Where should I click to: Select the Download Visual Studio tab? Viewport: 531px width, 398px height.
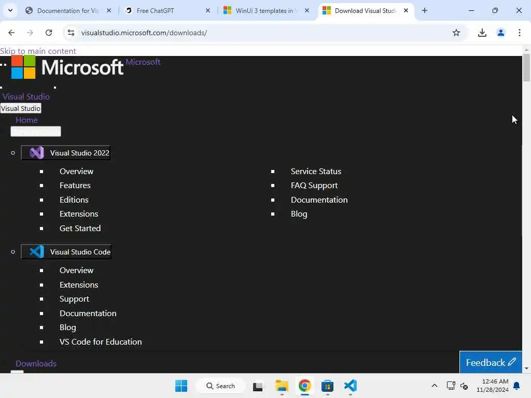tap(365, 10)
